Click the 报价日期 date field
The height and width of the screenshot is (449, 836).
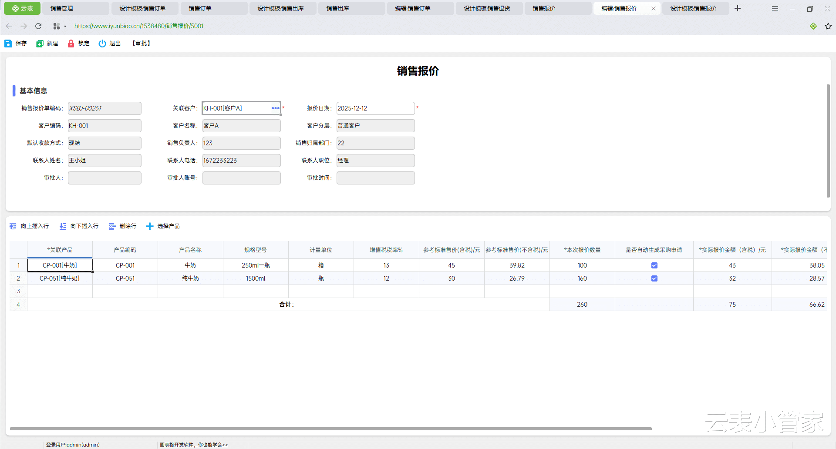point(375,108)
